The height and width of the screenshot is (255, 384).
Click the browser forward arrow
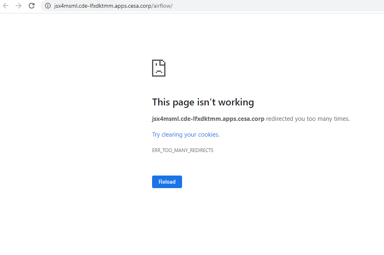(19, 6)
